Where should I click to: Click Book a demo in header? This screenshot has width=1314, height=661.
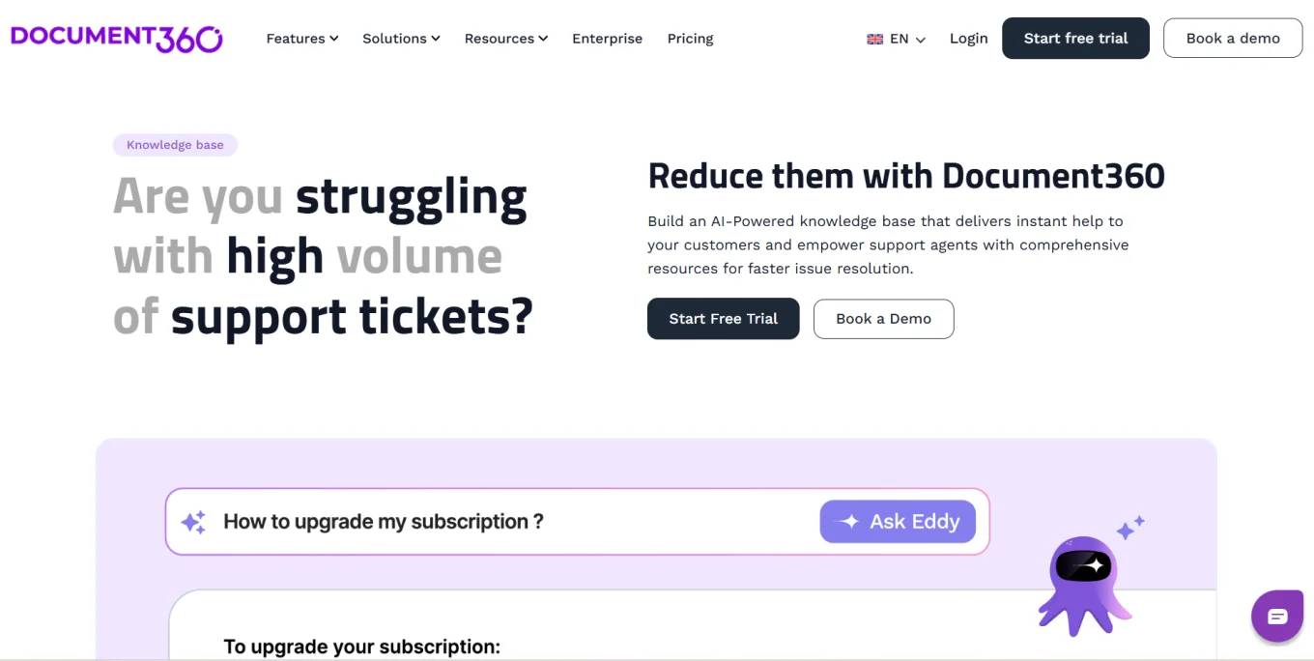1233,39
